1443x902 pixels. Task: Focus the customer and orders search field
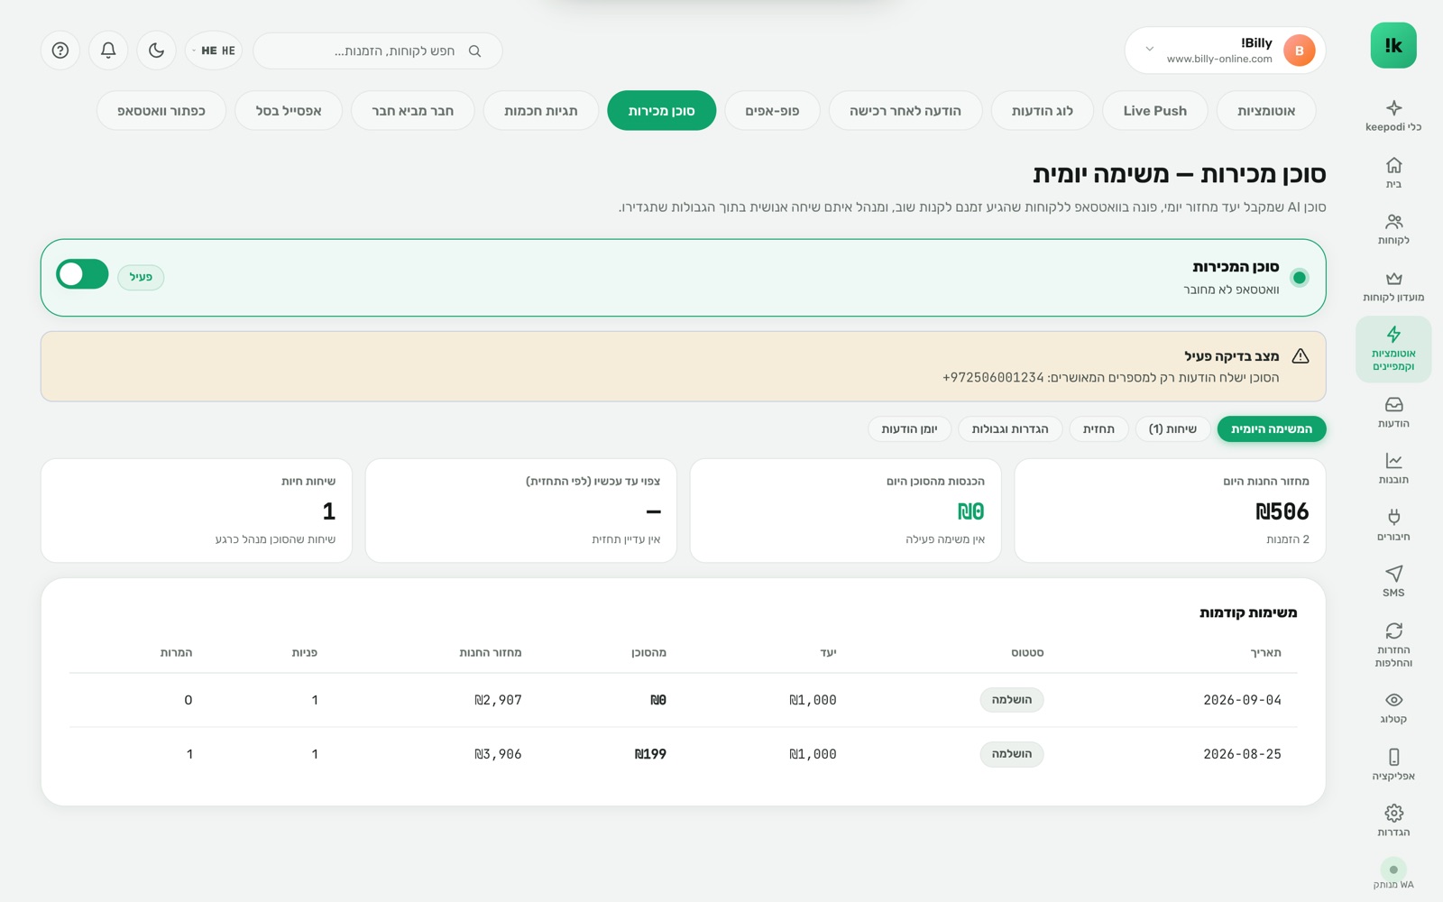coord(378,51)
